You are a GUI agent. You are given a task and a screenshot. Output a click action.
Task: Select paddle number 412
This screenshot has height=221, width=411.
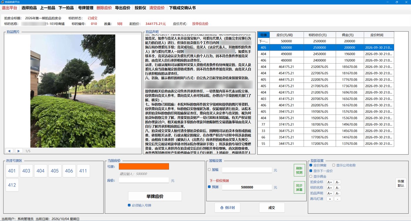pyautogui.click(x=12, y=185)
